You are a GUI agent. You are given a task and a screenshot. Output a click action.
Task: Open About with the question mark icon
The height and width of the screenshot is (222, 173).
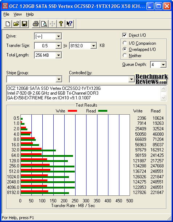(x=61, y=24)
